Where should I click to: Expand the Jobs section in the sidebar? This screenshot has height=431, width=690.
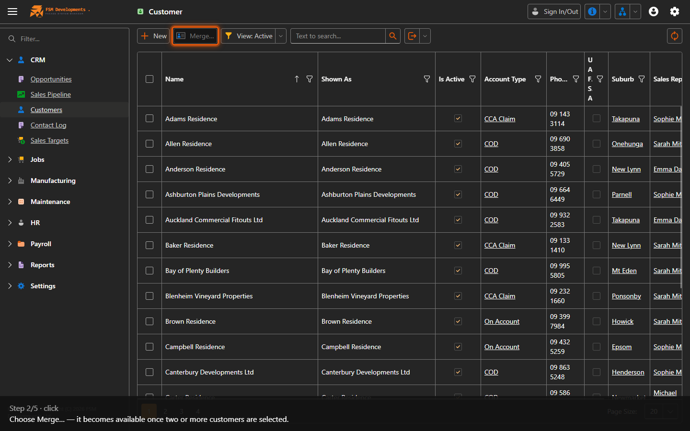tap(10, 159)
